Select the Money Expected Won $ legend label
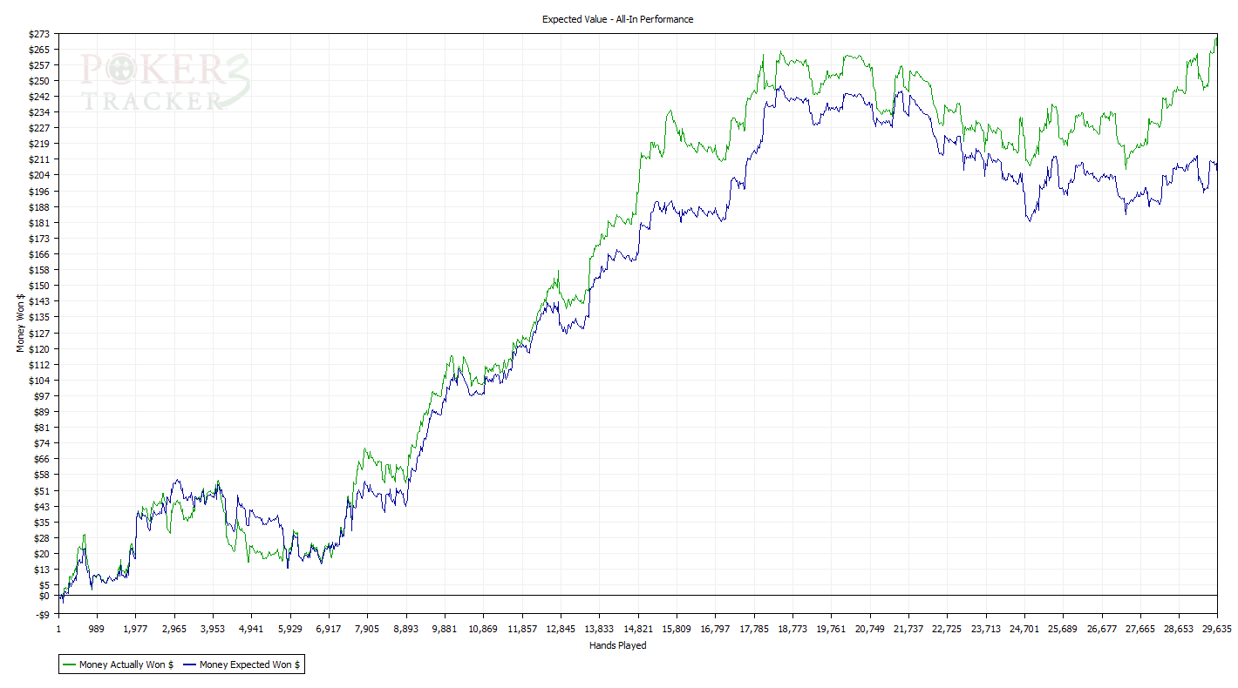 tap(249, 664)
